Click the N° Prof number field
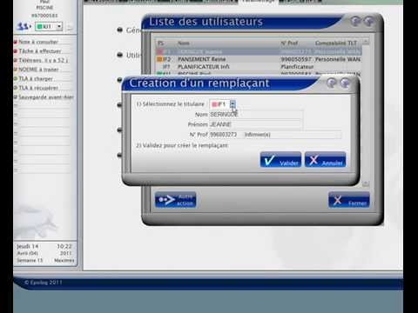 pos(224,135)
